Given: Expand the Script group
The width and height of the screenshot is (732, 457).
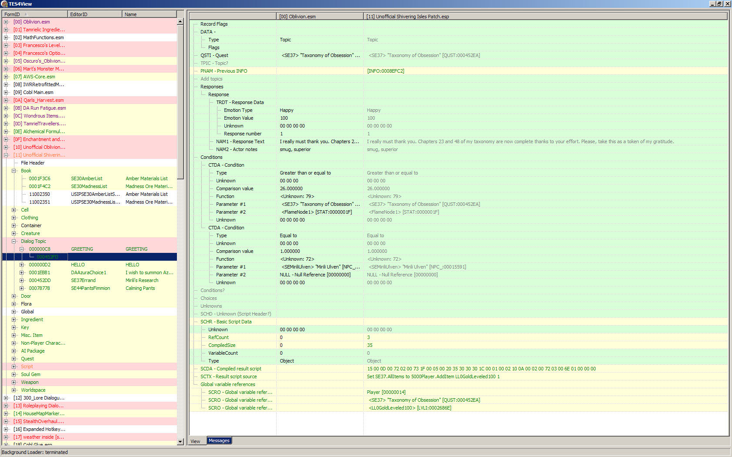Looking at the screenshot, I should pyautogui.click(x=14, y=366).
